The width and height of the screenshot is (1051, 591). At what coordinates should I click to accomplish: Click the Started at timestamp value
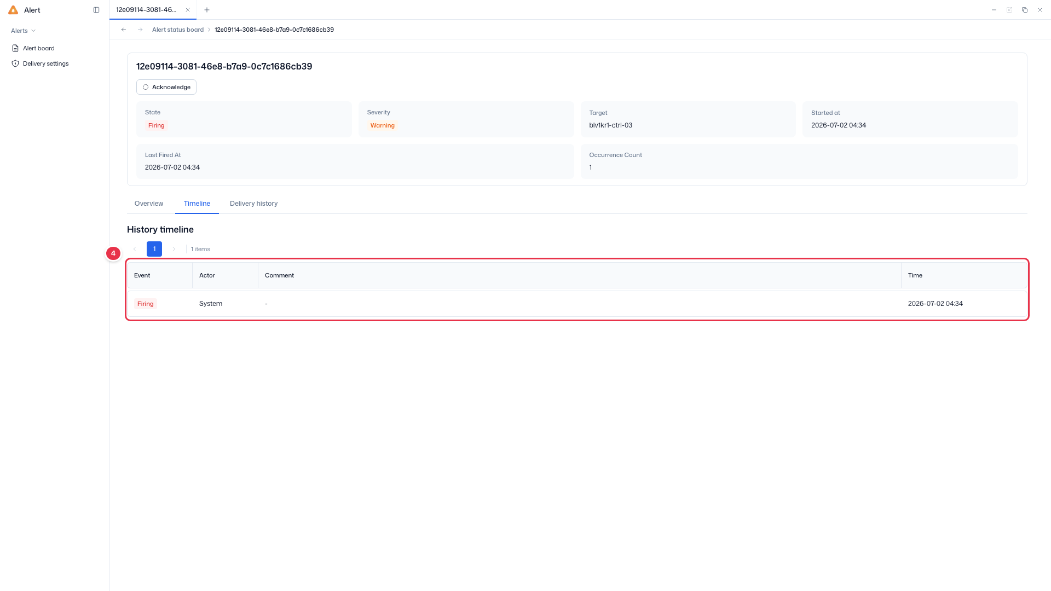(839, 125)
